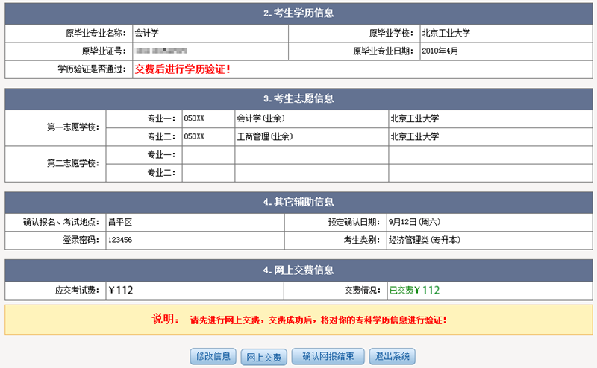Select the 经济管理类(专升本) category value
The width and height of the screenshot is (597, 368).
coord(424,241)
